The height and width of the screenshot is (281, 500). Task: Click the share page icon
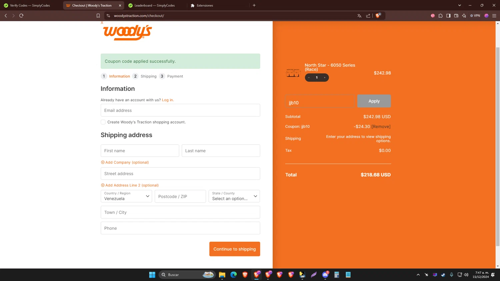(368, 16)
